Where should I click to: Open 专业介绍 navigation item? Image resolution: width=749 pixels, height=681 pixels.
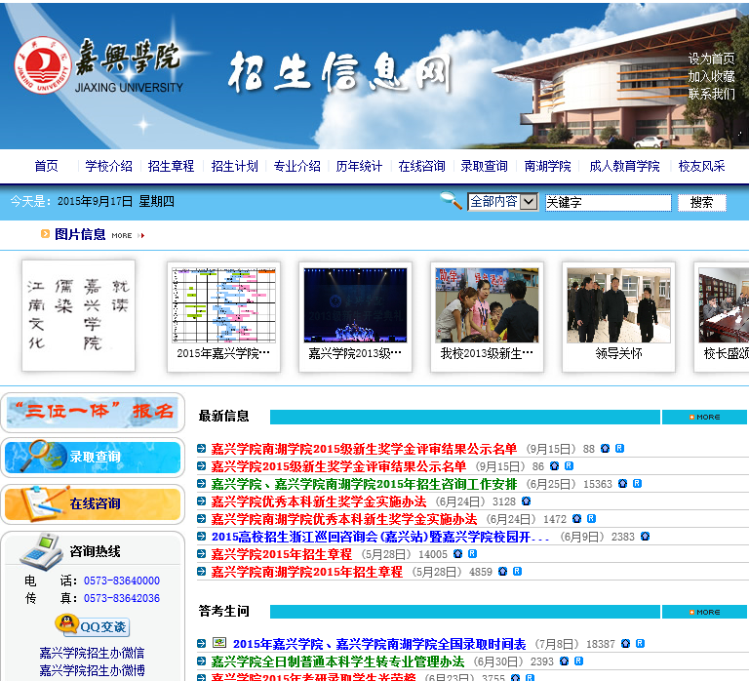(297, 166)
